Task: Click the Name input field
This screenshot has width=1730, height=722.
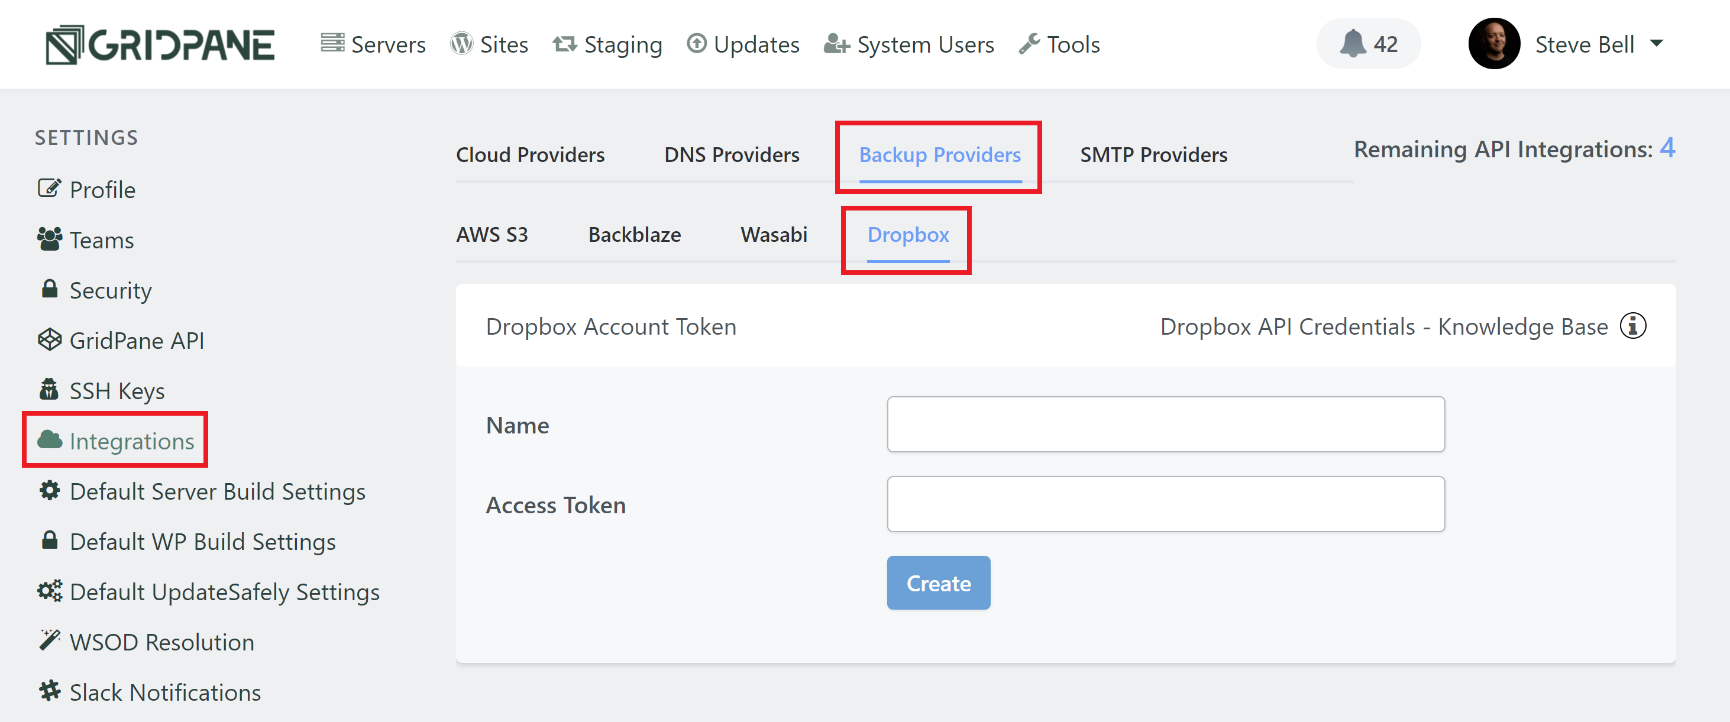Action: [x=1165, y=425]
